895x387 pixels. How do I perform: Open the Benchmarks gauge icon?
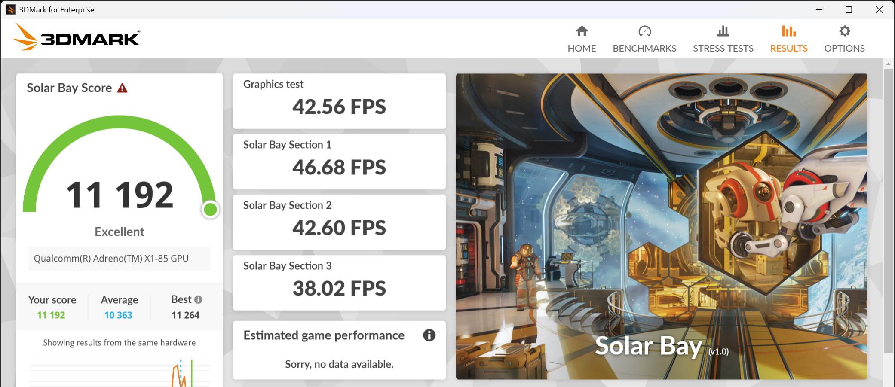coord(644,31)
